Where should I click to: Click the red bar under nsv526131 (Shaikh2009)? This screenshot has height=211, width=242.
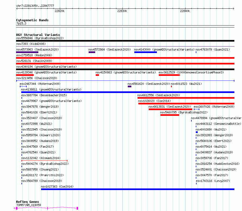pyautogui.click(x=125, y=64)
